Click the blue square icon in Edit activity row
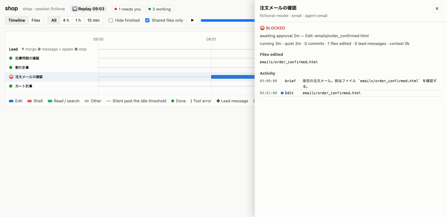 (282, 93)
